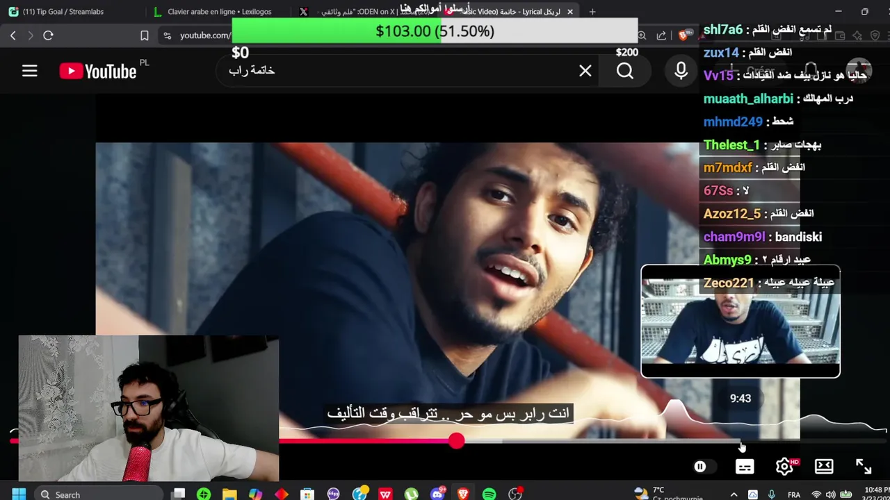
Task: Close the Lyrical video YouTube tab
Action: [x=570, y=12]
